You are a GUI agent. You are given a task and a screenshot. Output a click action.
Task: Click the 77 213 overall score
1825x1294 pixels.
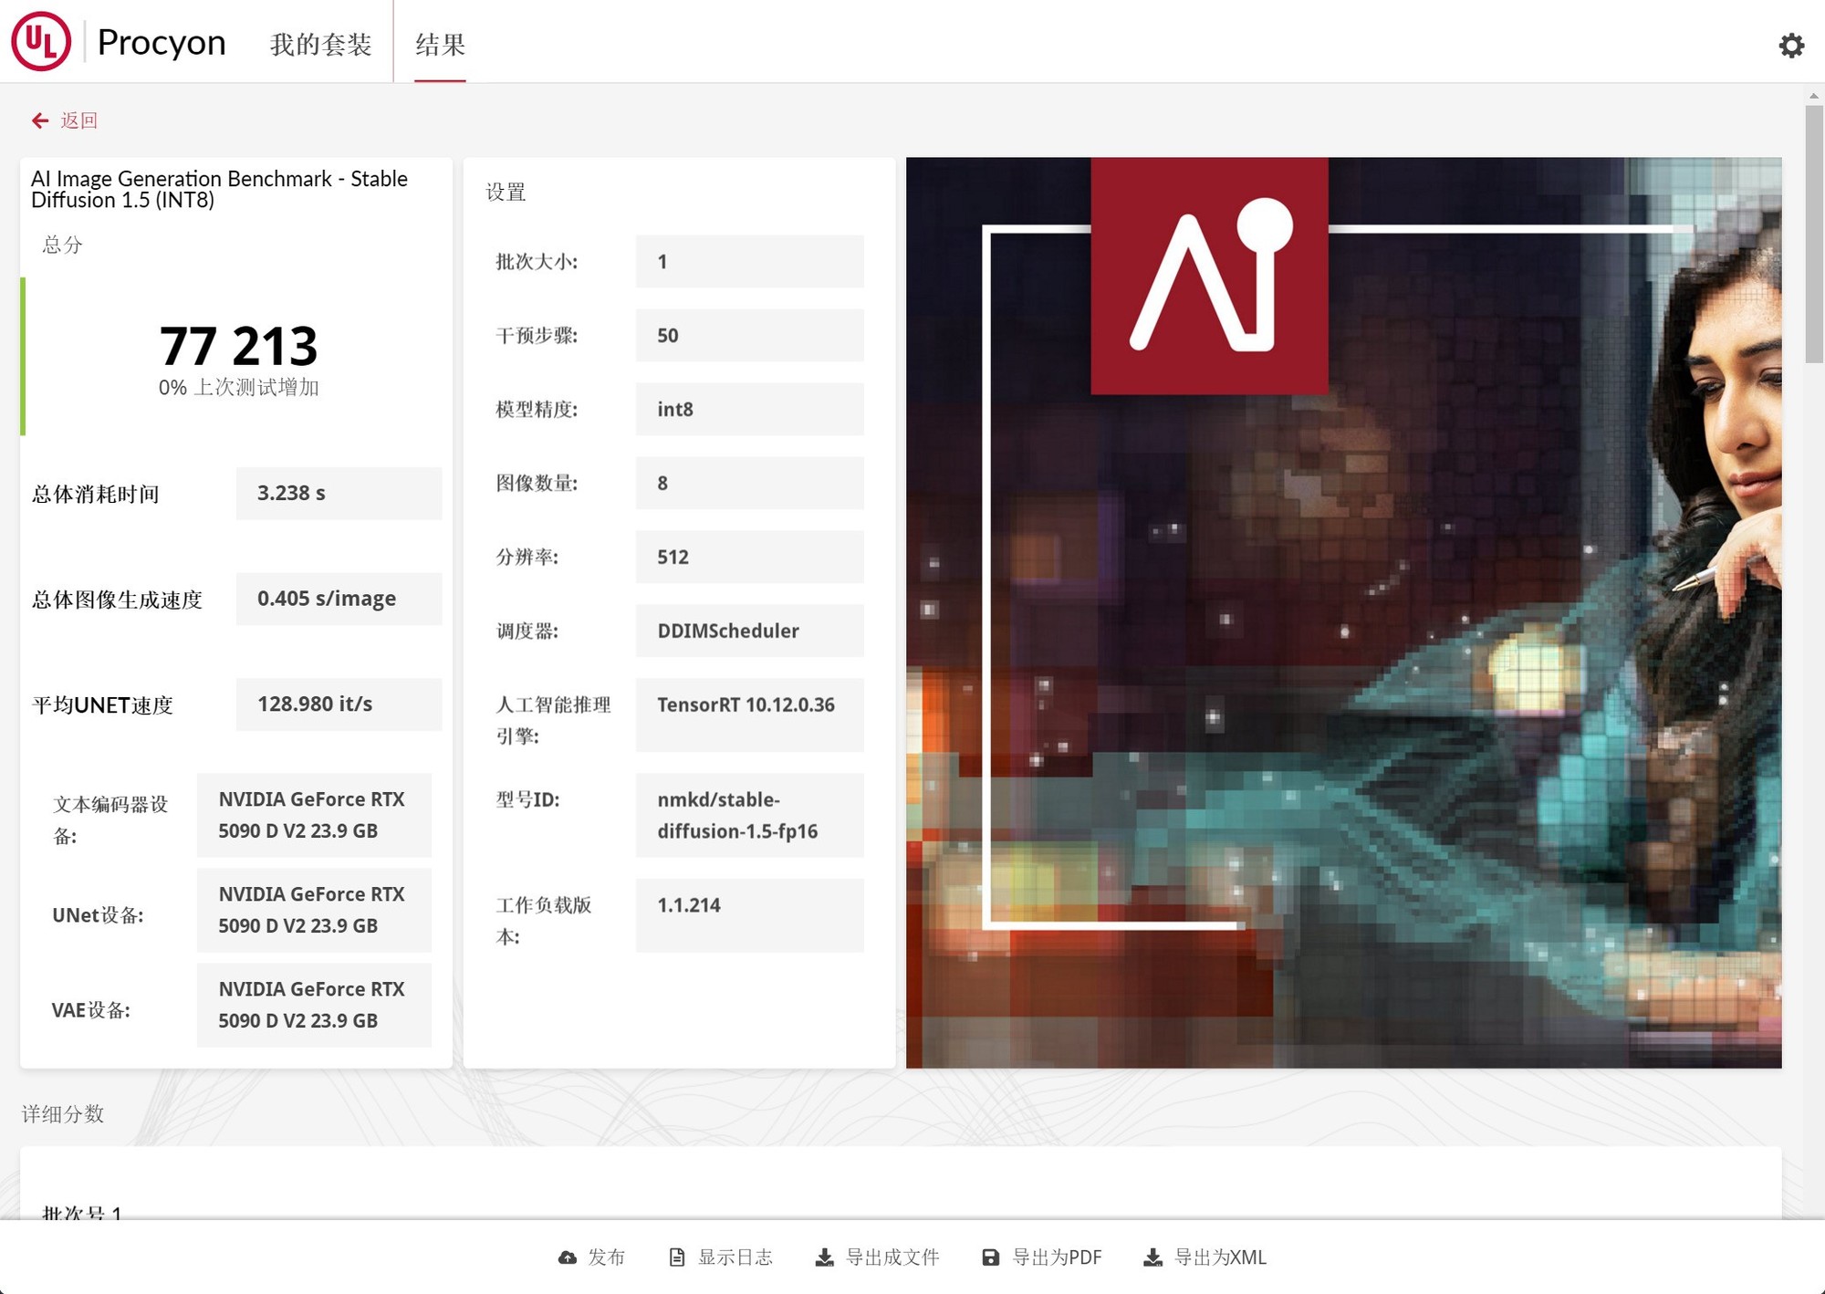pos(238,347)
